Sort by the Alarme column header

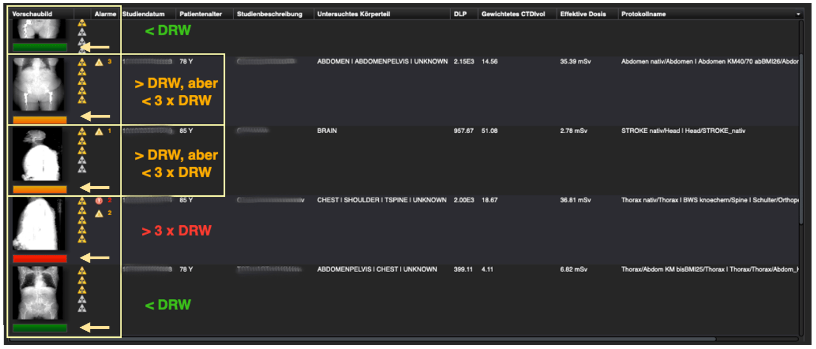[106, 14]
